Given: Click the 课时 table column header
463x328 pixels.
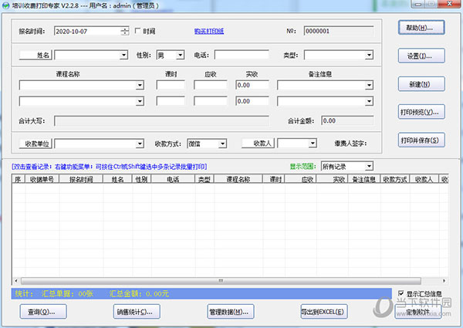Looking at the screenshot, I should [x=274, y=179].
